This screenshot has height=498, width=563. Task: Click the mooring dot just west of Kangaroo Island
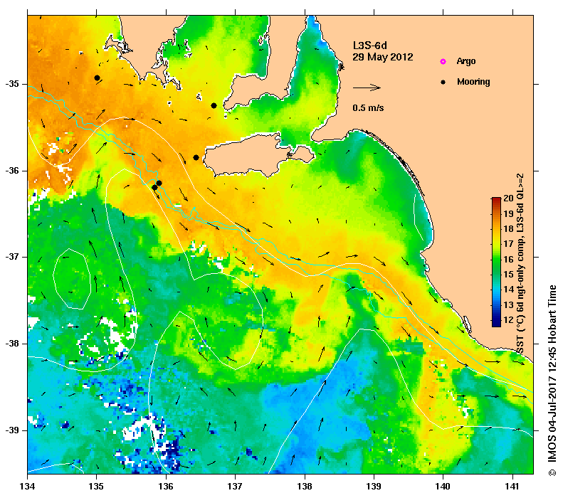[x=196, y=157]
